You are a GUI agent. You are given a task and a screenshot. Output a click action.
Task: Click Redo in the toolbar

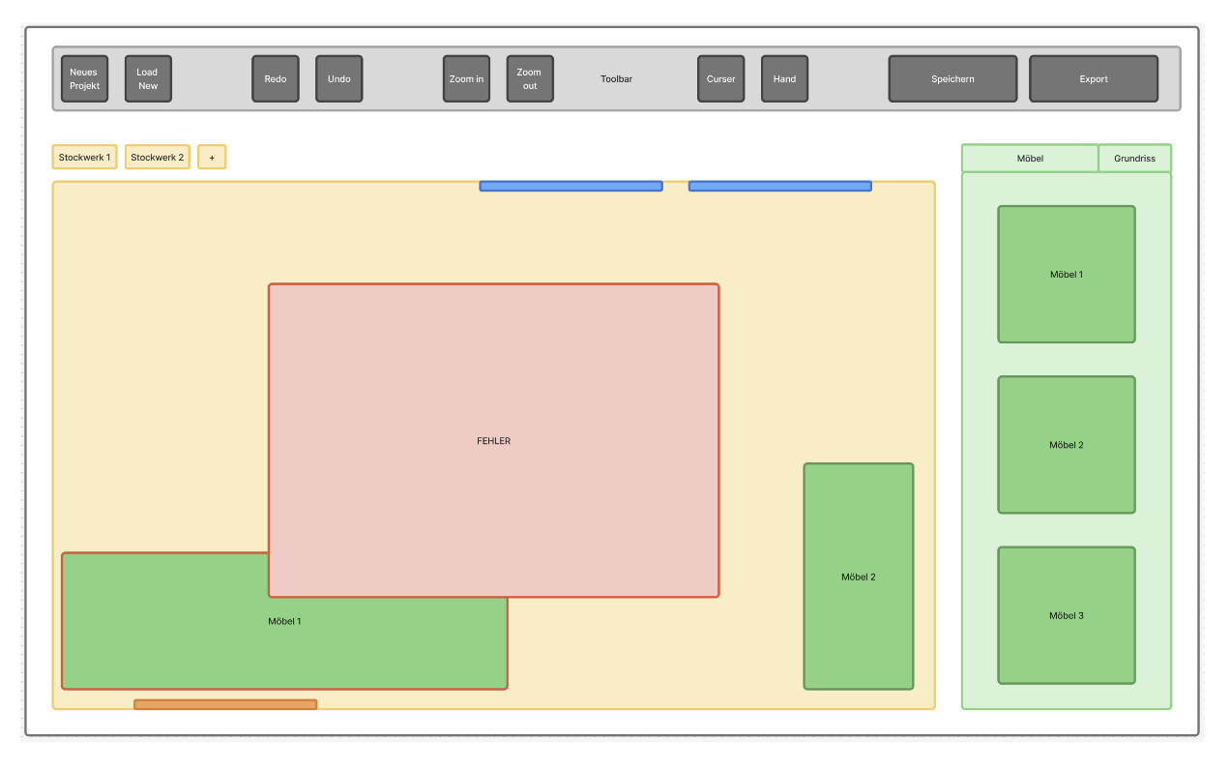[276, 78]
